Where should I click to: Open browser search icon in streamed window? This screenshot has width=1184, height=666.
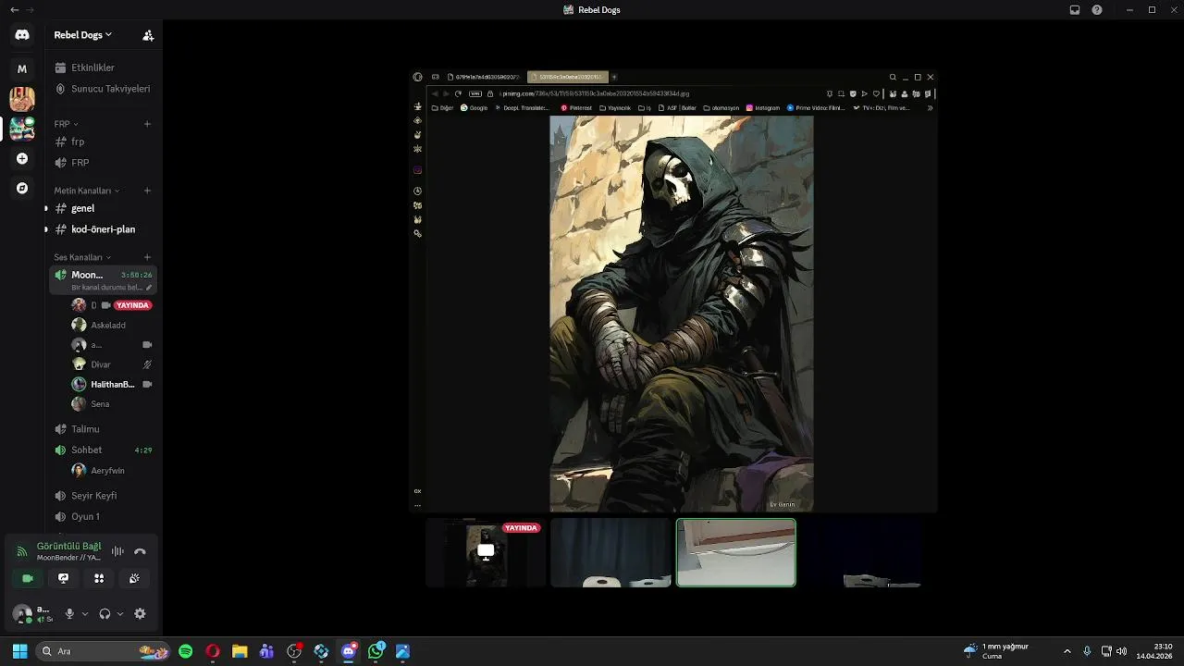pyautogui.click(x=893, y=77)
